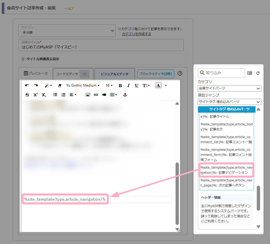
Task: Click the カテゴリを作成する link
Action: [136, 34]
